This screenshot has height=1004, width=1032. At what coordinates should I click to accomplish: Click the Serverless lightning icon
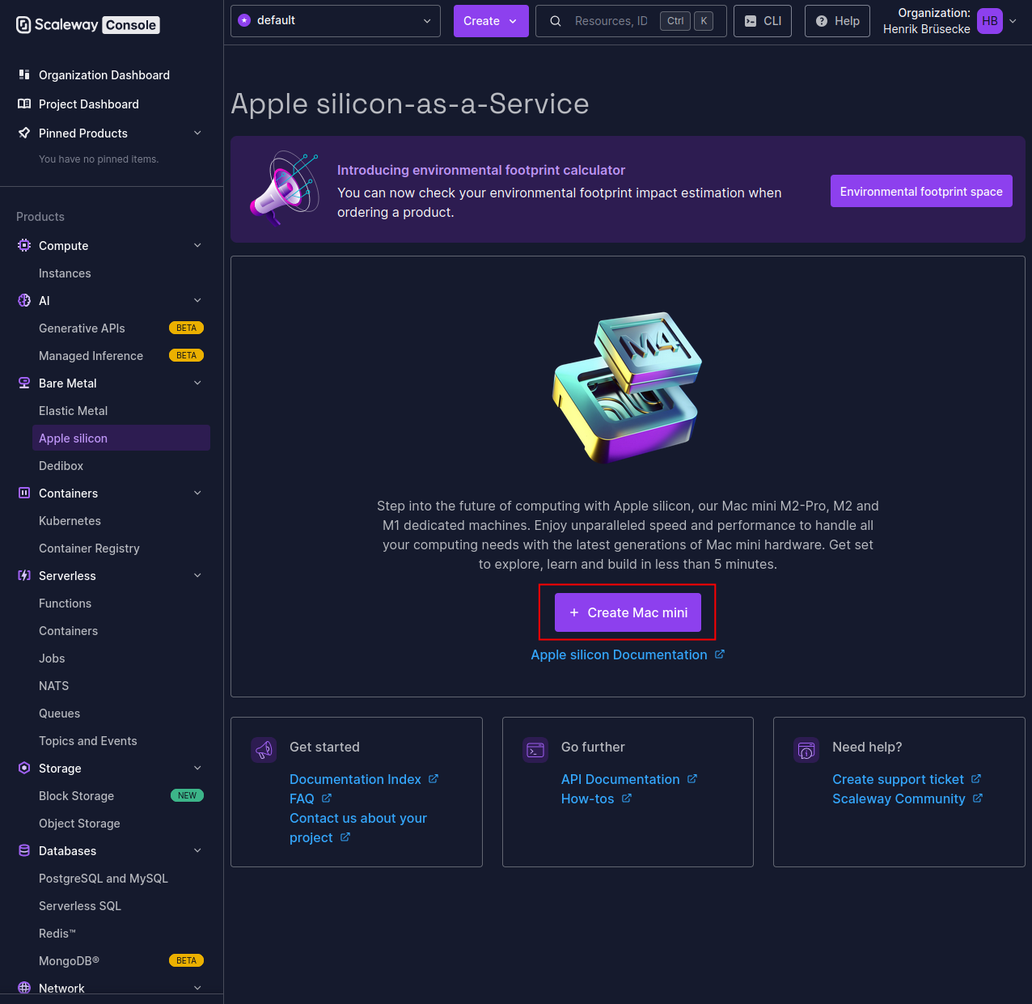point(24,575)
